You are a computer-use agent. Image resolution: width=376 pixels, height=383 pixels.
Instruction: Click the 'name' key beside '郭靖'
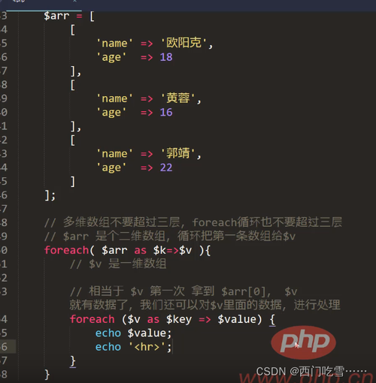114,153
